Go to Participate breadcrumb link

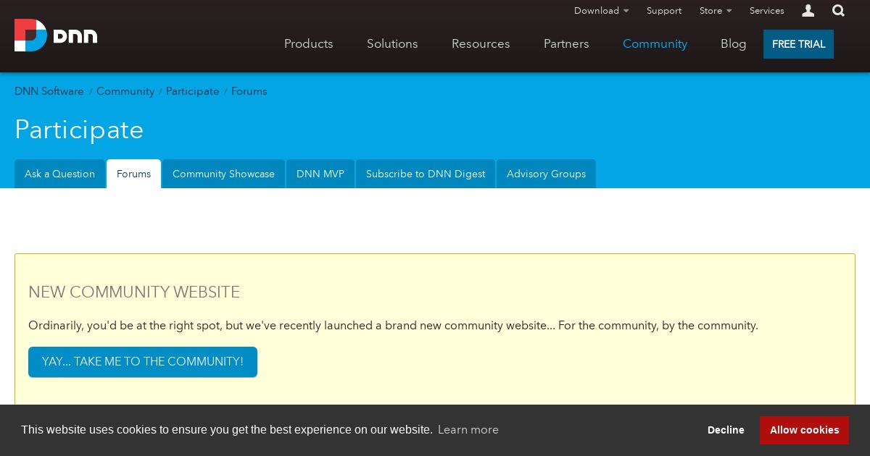(193, 91)
